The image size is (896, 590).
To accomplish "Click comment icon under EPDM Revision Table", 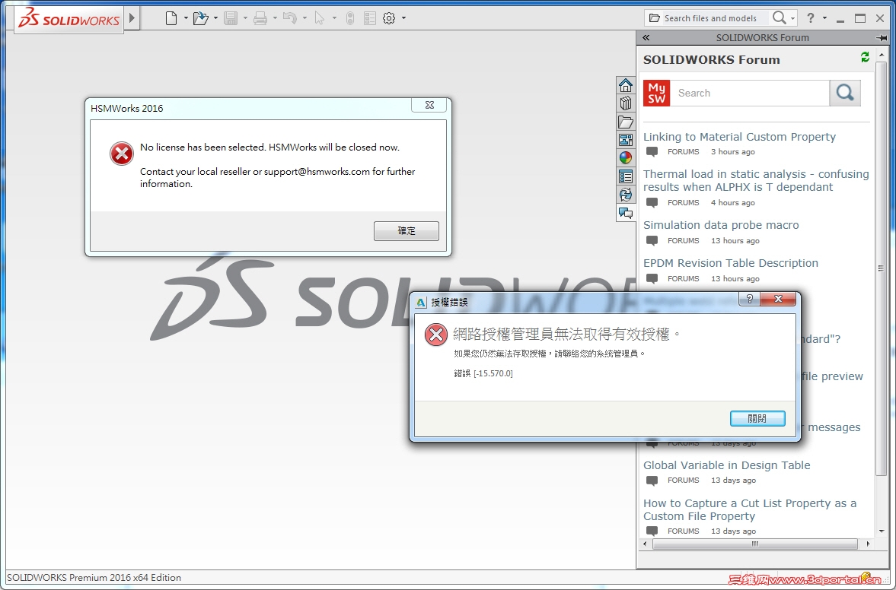I will tap(652, 278).
